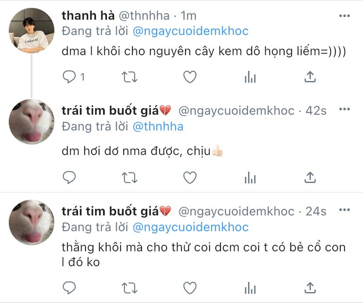Image resolution: width=363 pixels, height=303 pixels.
Task: Open cat avatar on the 42s tweet
Action: [x=32, y=121]
